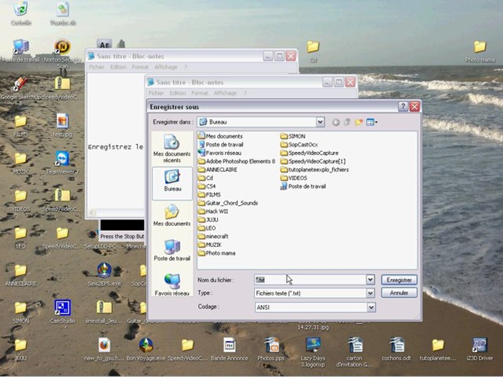Create a new folder with the dialog toolbar icon

pos(358,122)
